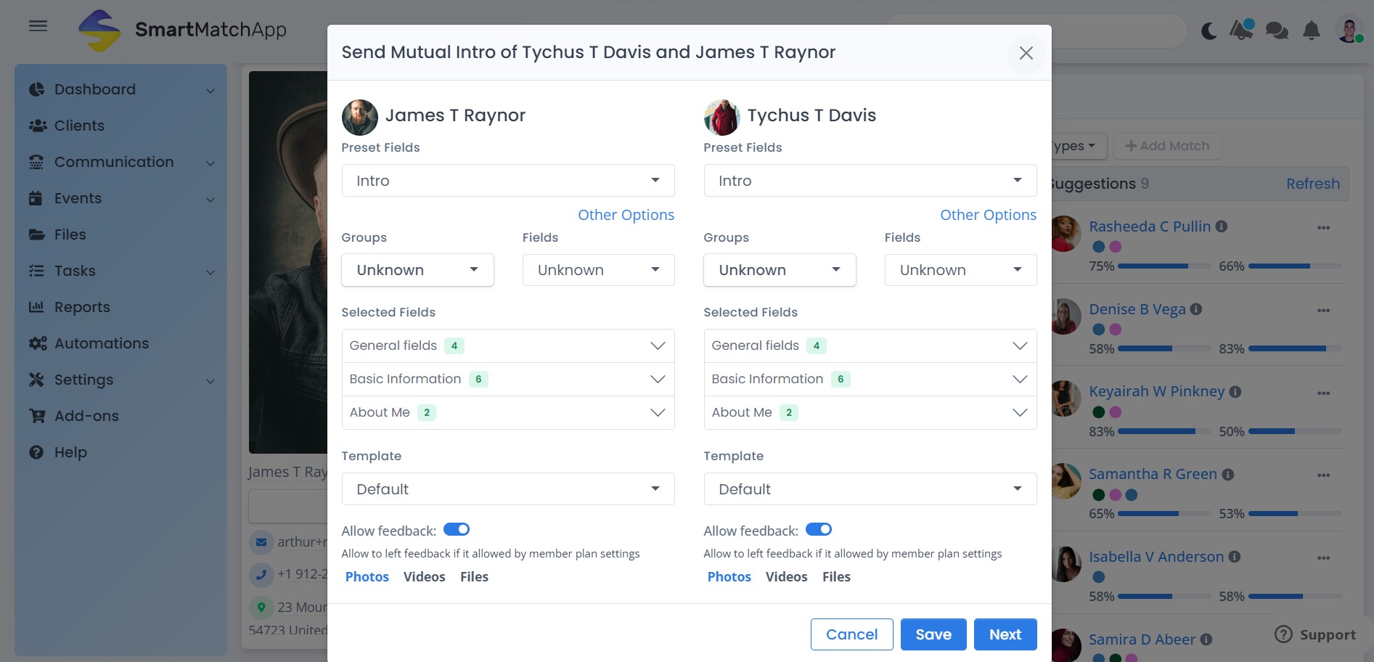Viewport: 1374px width, 662px height.
Task: Open the Photos tab under James
Action: pyautogui.click(x=367, y=576)
